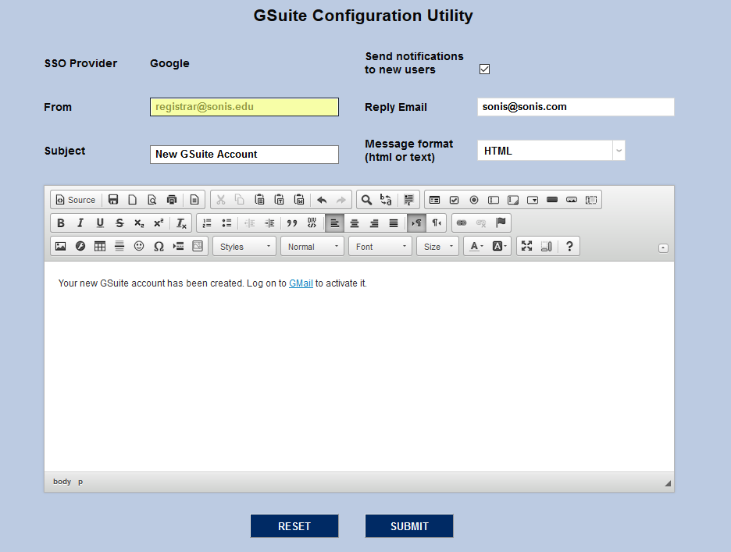Toggle Source view in the editor
The width and height of the screenshot is (731, 552).
point(75,199)
